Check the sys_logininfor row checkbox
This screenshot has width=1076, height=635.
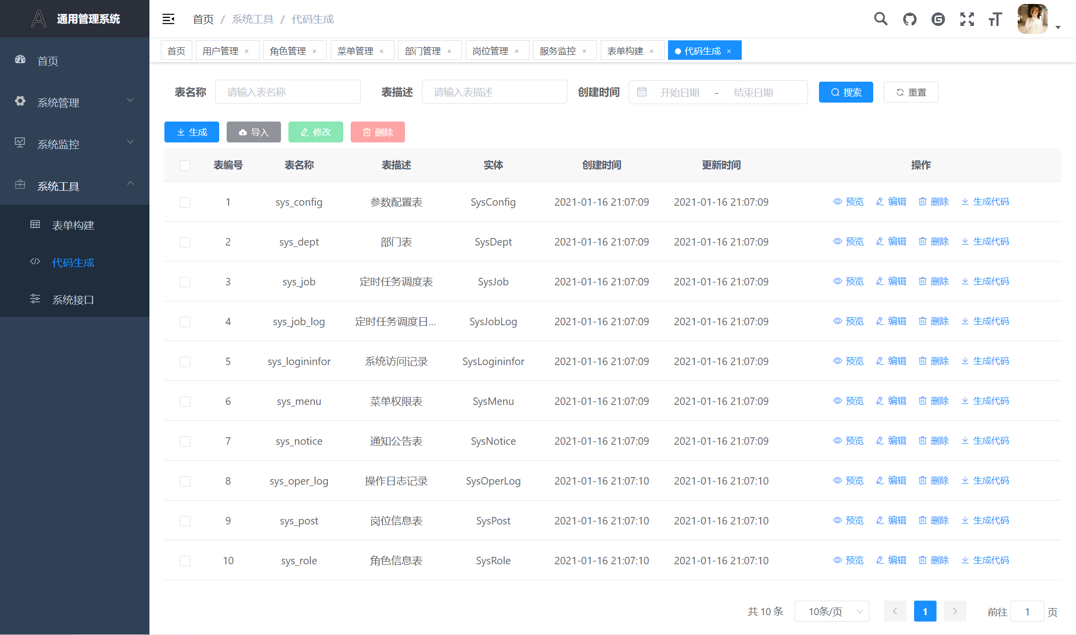(185, 362)
